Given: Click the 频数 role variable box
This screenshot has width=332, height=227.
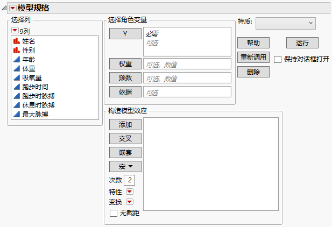Looking at the screenshot, I should tap(187, 77).
